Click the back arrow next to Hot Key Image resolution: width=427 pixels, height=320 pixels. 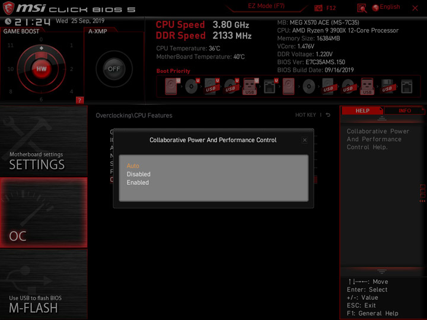(328, 115)
